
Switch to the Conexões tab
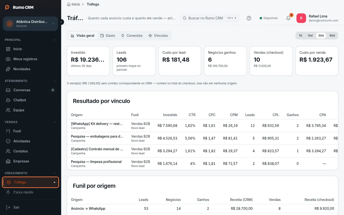[132, 35]
